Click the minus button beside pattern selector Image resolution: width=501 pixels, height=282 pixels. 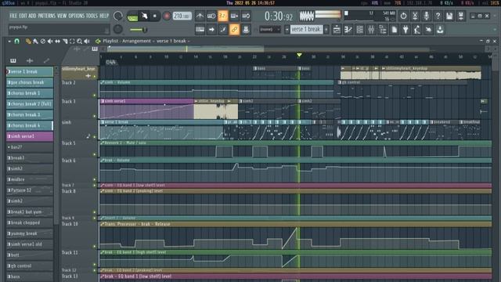pos(287,30)
